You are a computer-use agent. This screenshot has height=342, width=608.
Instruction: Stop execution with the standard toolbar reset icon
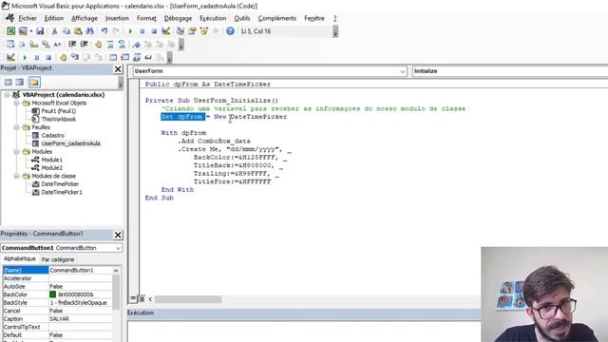154,31
